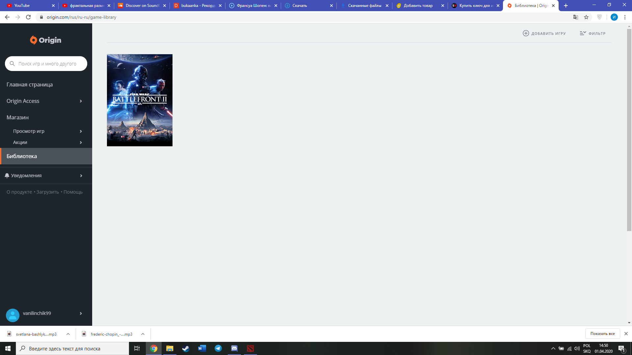
Task: Expand the Просмотр игр submenu
Action: coord(81,131)
